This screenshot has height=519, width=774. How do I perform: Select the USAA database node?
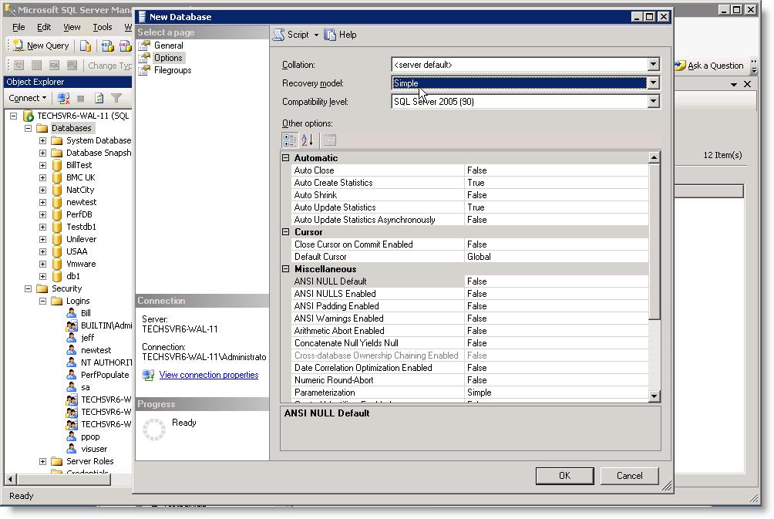click(x=76, y=252)
